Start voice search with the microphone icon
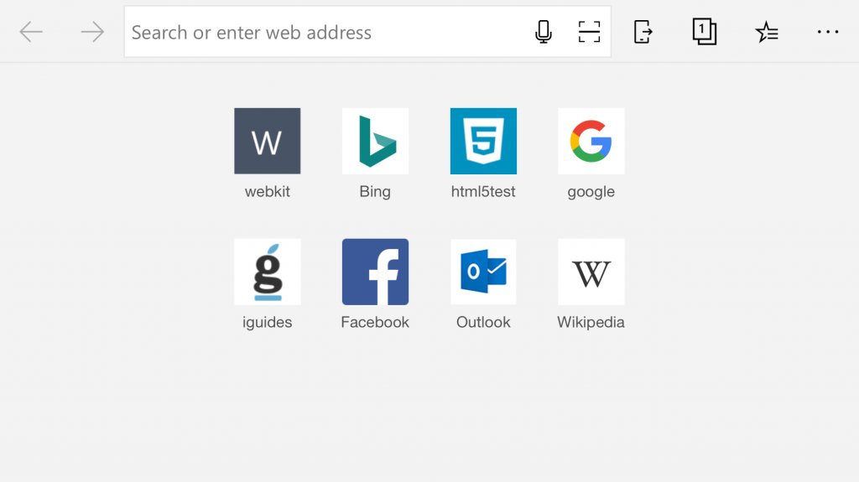This screenshot has height=482, width=859. tap(543, 32)
